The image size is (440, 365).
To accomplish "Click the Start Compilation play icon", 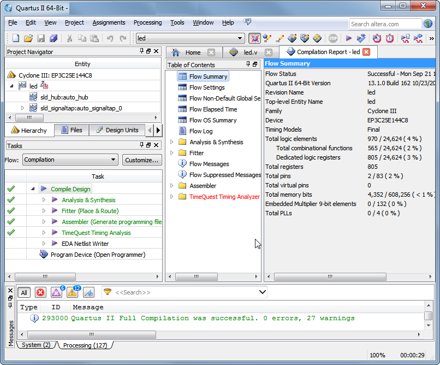I will click(x=348, y=38).
